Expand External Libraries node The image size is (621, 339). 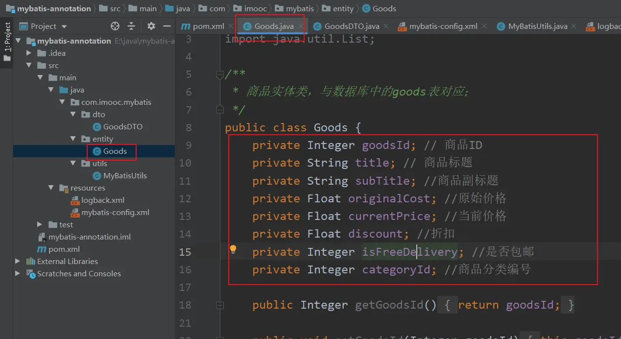18,262
